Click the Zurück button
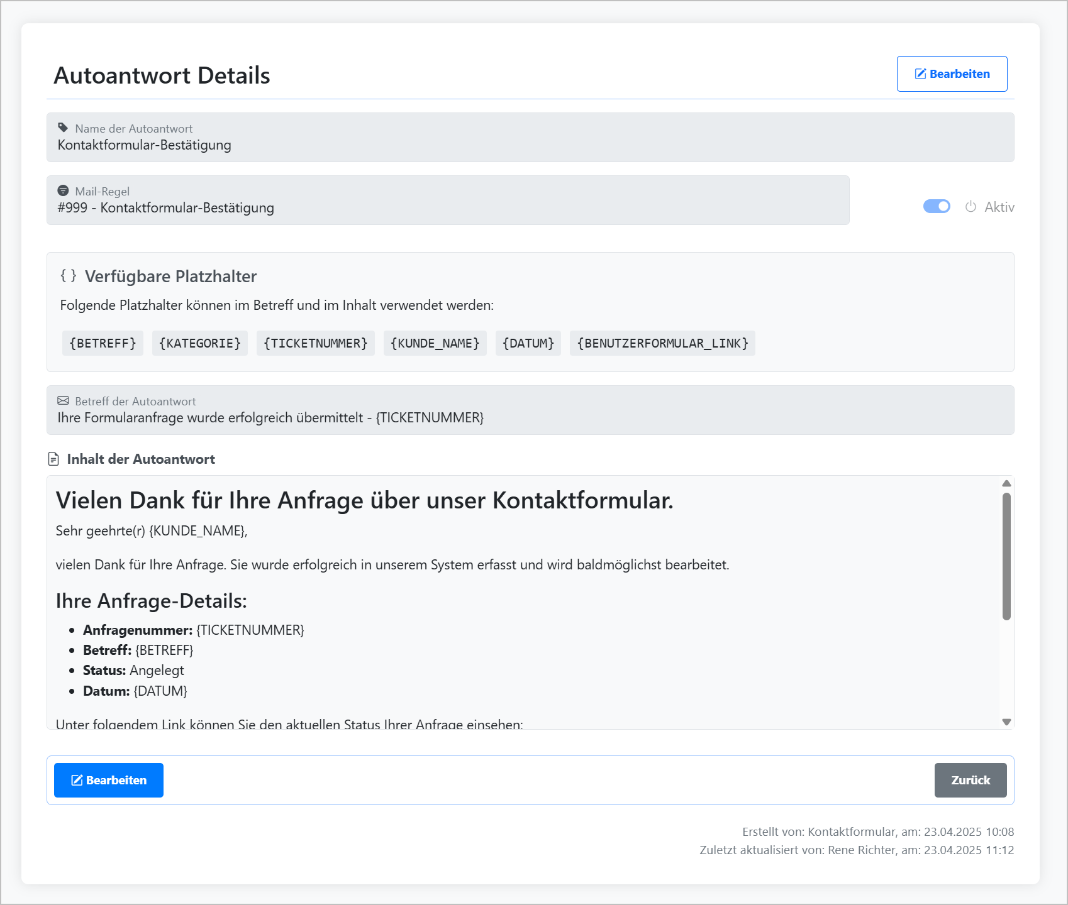Image resolution: width=1068 pixels, height=905 pixels. [971, 780]
